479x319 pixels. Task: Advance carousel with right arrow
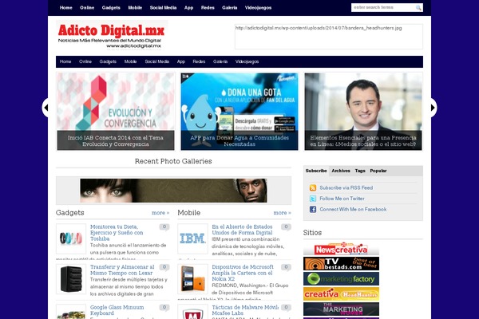pyautogui.click(x=433, y=108)
